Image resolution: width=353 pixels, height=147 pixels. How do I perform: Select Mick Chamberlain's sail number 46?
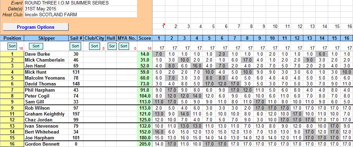pos(76,60)
